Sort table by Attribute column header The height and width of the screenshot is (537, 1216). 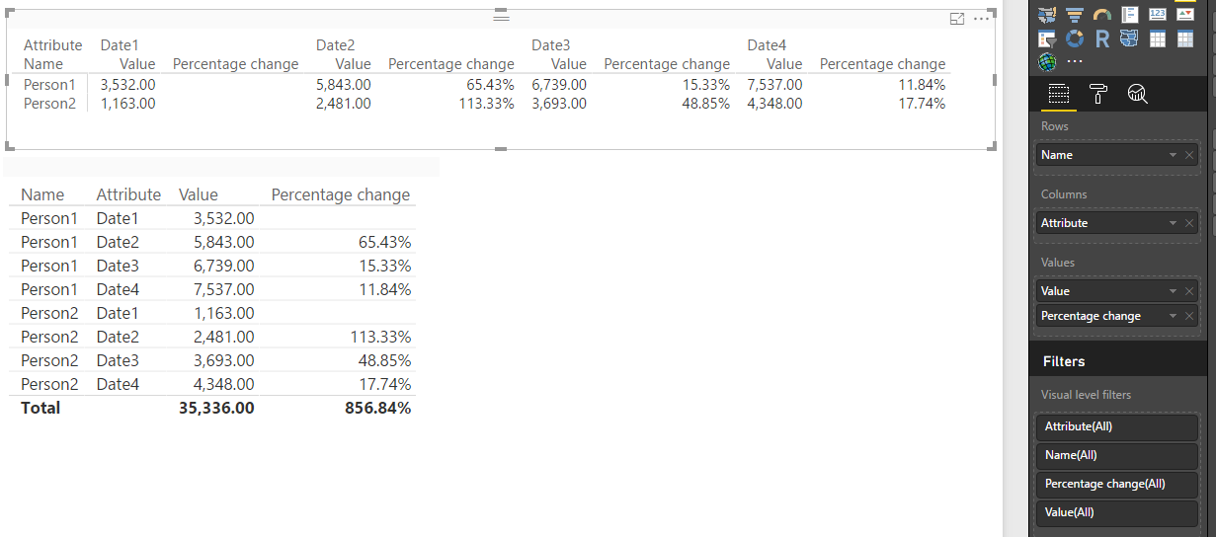128,194
